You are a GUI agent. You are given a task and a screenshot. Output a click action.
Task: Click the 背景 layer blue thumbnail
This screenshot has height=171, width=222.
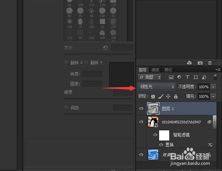[153, 155]
